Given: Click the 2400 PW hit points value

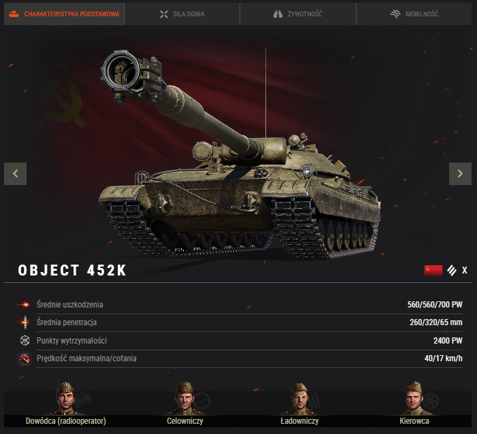Looking at the screenshot, I should point(448,341).
